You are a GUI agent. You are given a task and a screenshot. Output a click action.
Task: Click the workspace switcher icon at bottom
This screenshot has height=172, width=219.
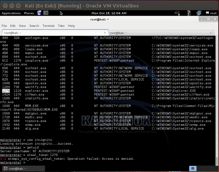coord(193,169)
